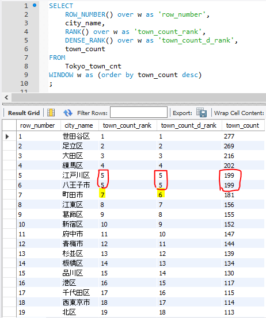This screenshot has width=266, height=318.
Task: Click line number 10 in the gutter
Action: (x=24, y=83)
